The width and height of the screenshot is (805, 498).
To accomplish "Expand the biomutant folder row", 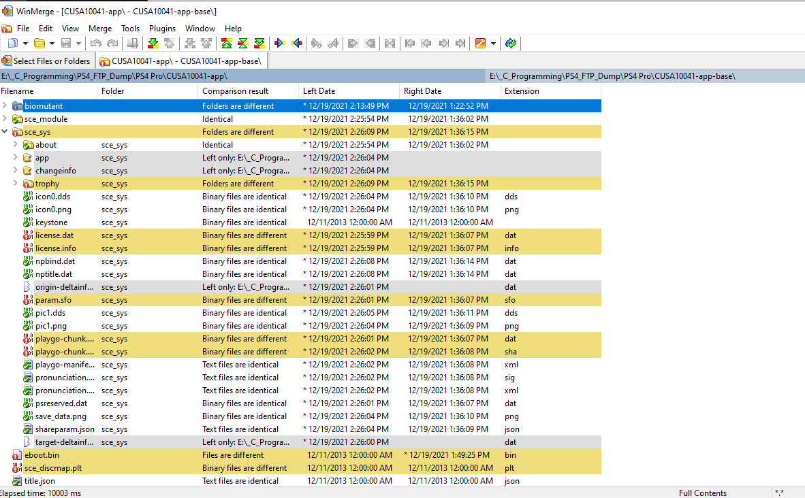I will (5, 105).
